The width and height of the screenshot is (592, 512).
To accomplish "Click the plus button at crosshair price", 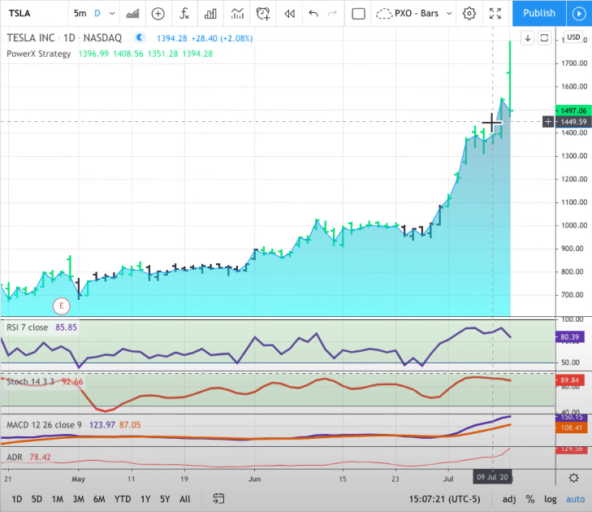I will point(548,122).
